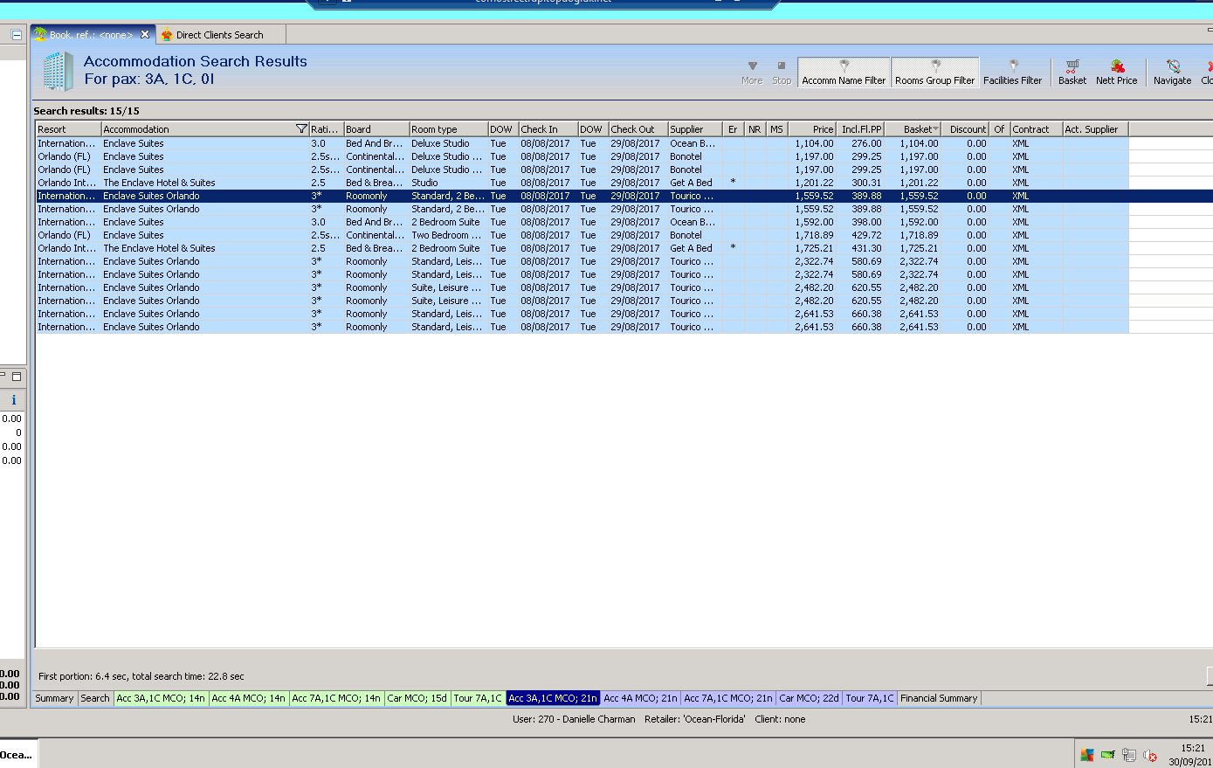
Task: Select The Enclave Hotel & Suites Studio row
Action: [159, 183]
